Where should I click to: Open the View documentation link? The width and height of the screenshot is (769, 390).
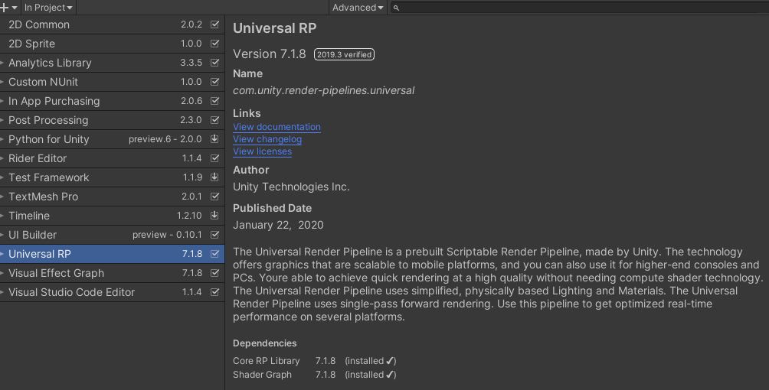click(x=277, y=127)
